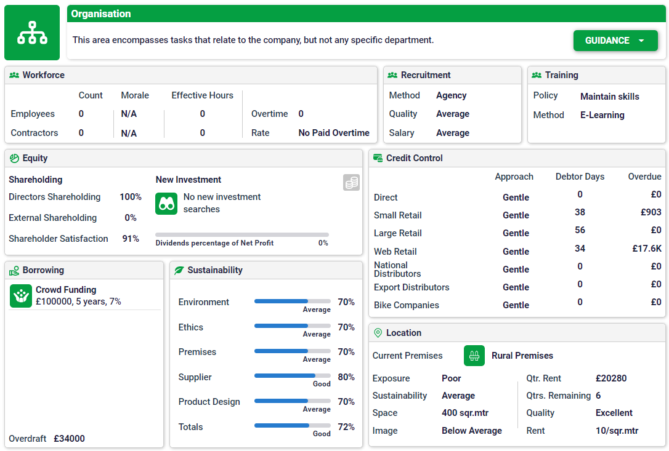Click the Overdraft £34000 value

coord(69,439)
